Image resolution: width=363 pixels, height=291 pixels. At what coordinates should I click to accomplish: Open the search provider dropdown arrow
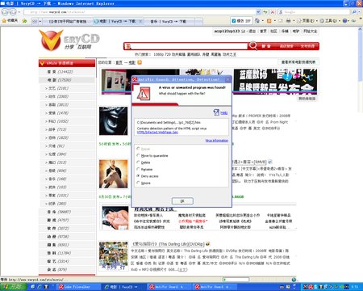pyautogui.click(x=359, y=12)
